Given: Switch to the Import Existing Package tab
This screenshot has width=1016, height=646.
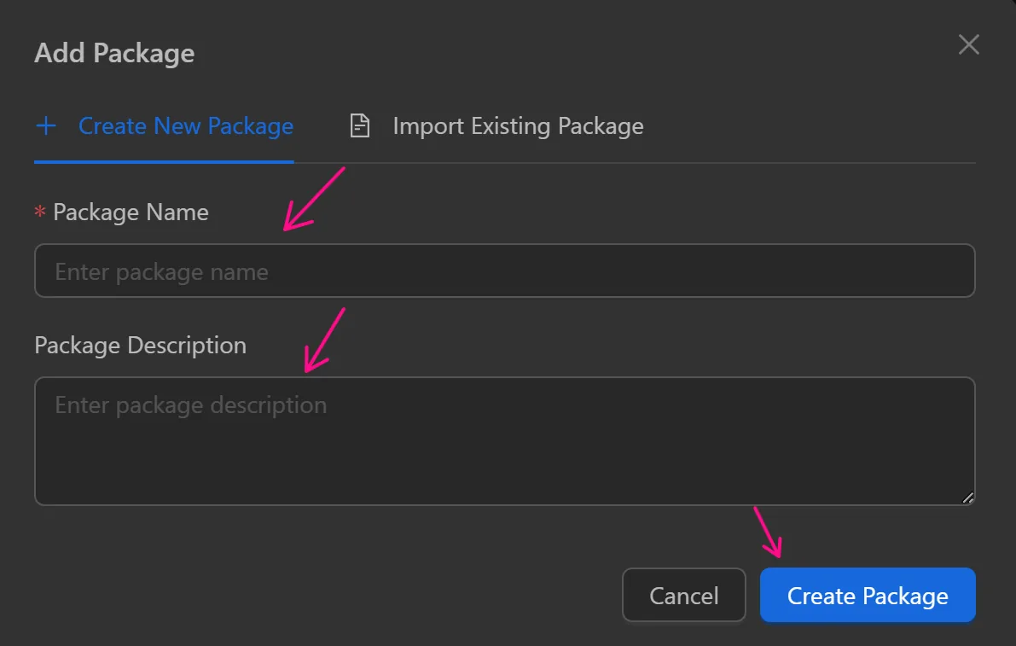Looking at the screenshot, I should 517,125.
